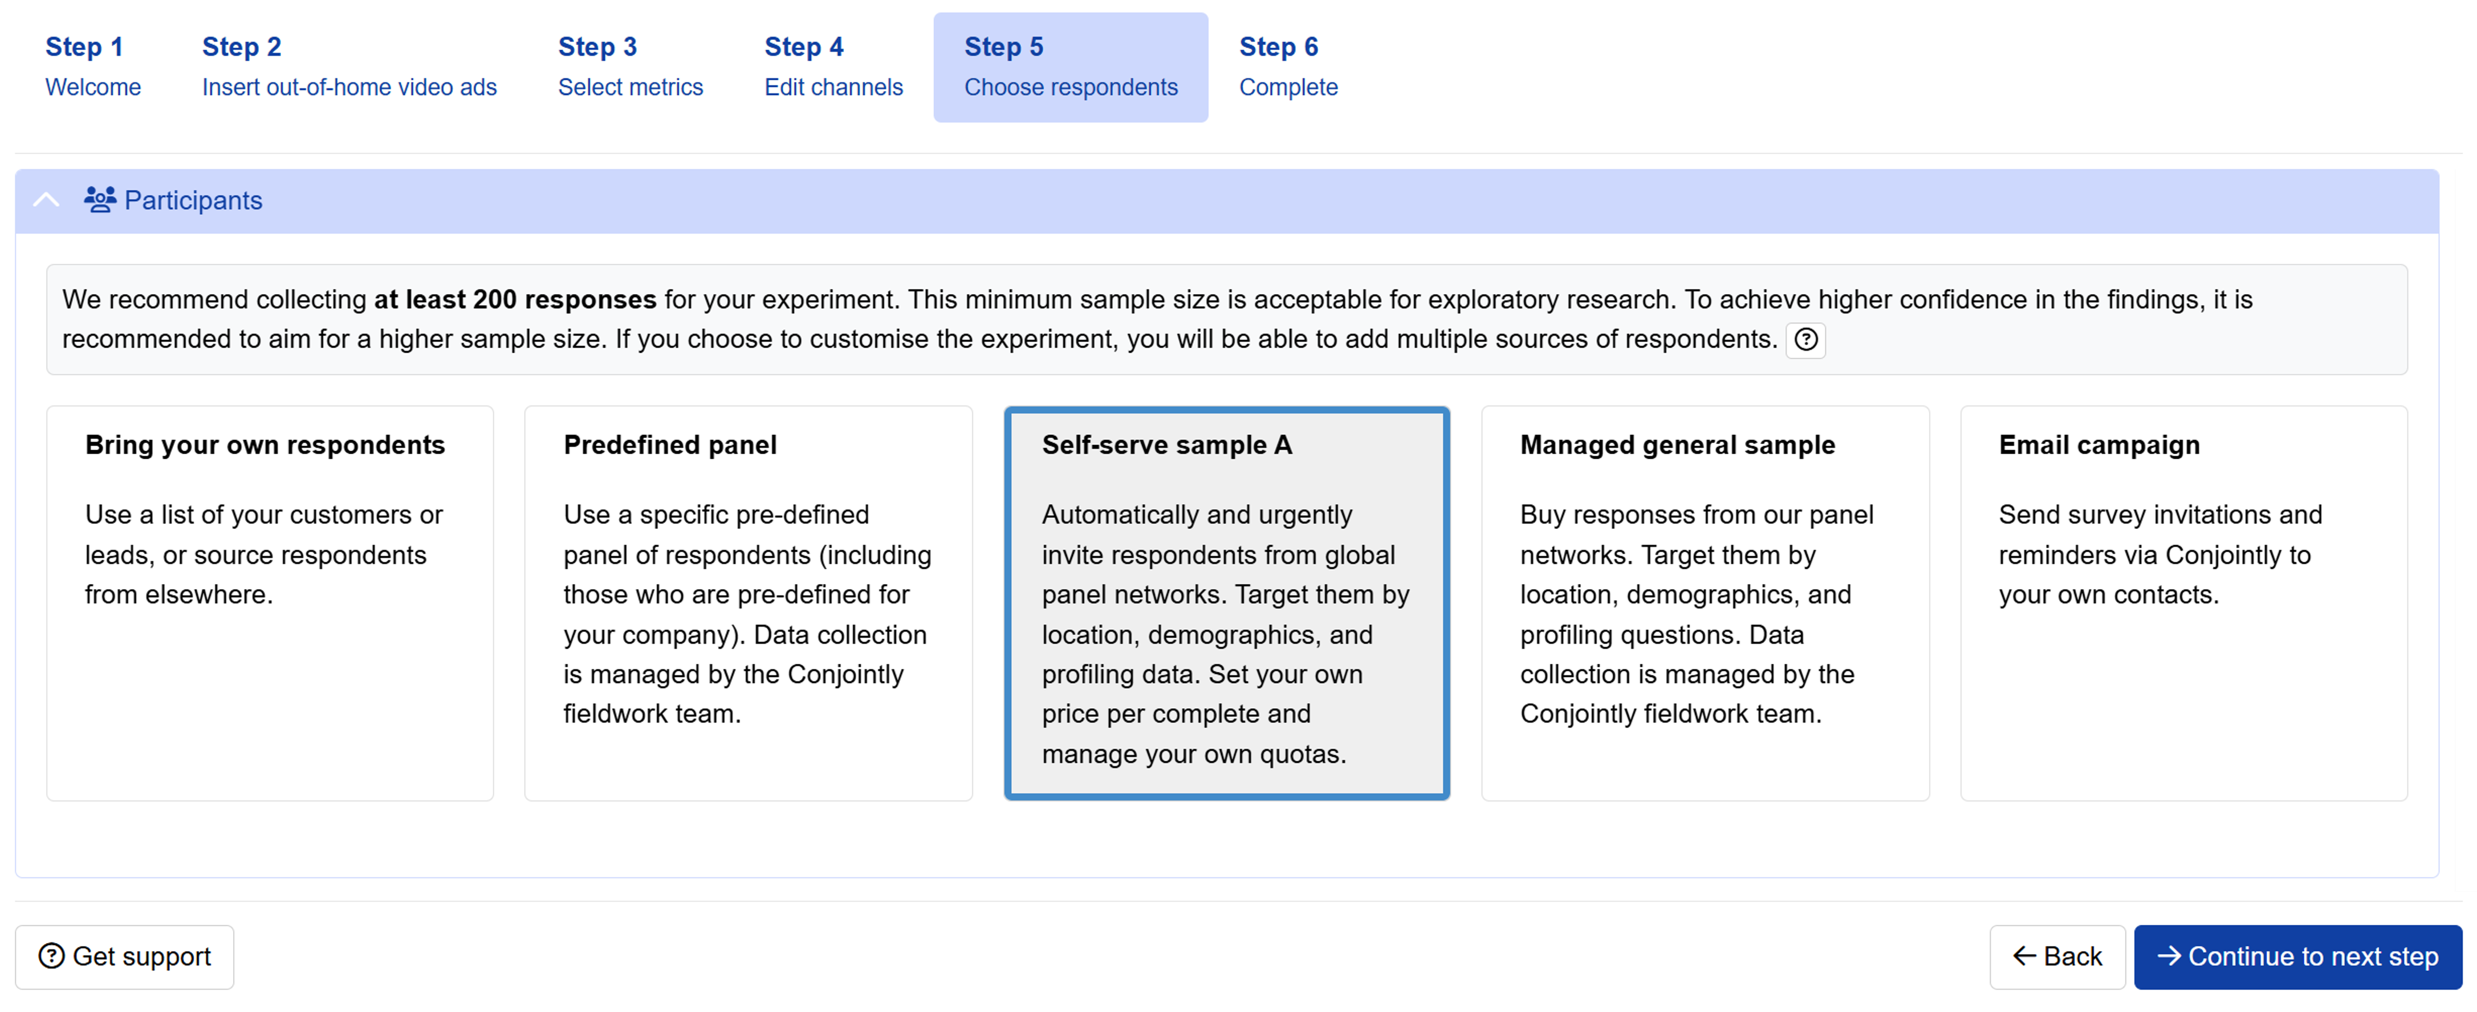Screen dimensions: 2477x1012
Task: Jump to Step 6 Complete tab
Action: (1288, 67)
